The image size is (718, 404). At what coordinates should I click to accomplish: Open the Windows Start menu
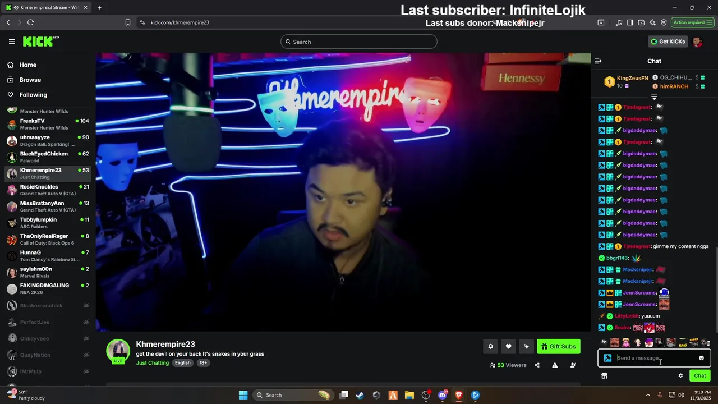click(243, 395)
